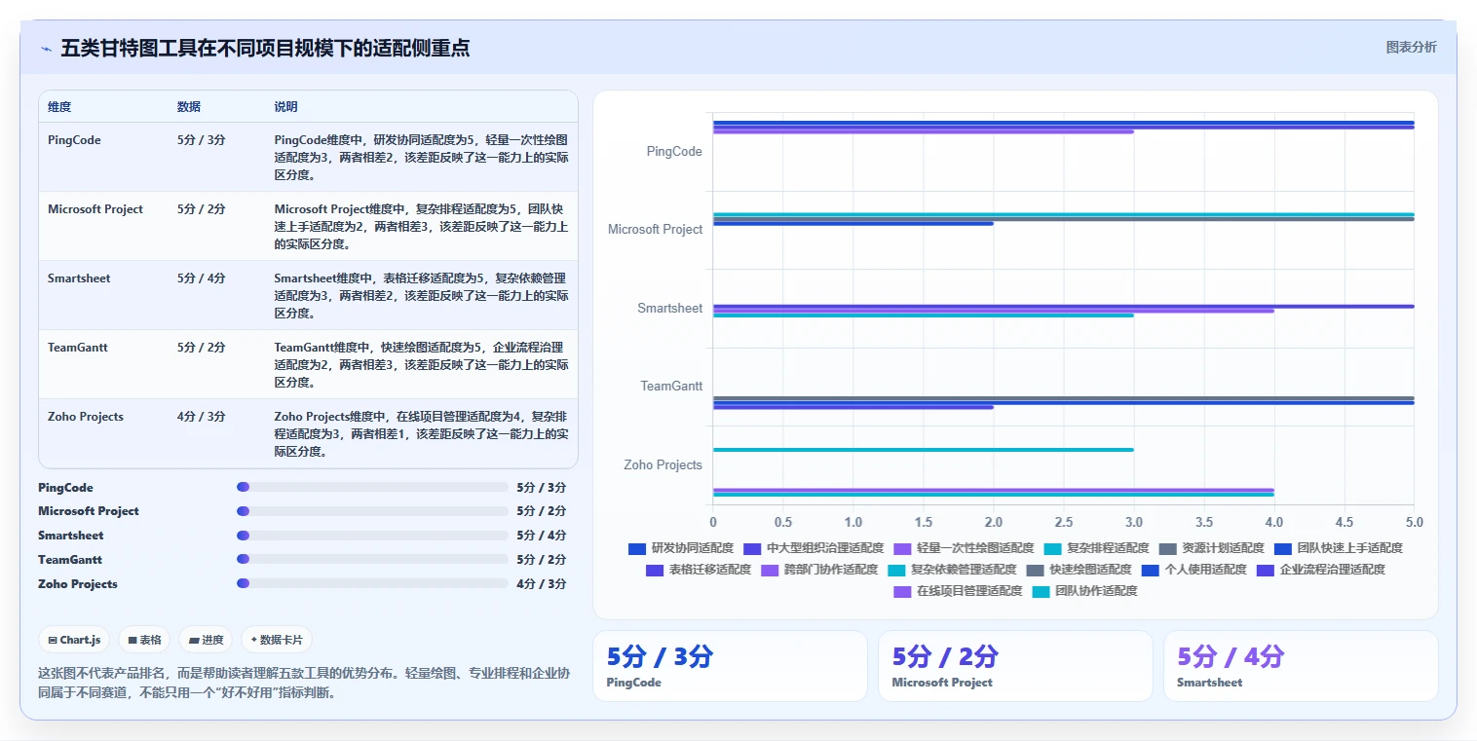This screenshot has width=1477, height=741.
Task: Click the 企业流程治理适配度 legend color box
Action: (x=1265, y=570)
